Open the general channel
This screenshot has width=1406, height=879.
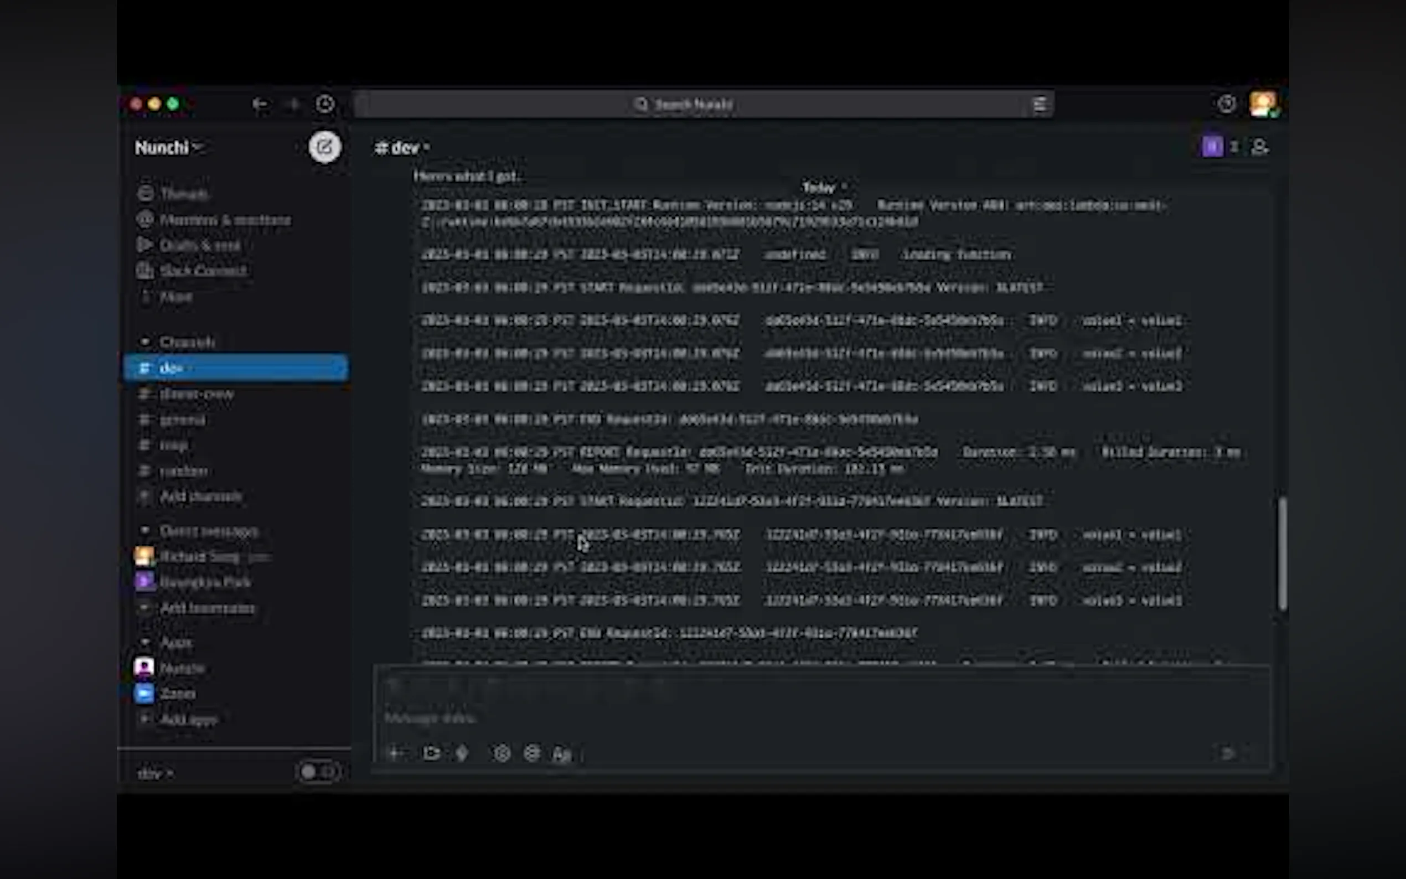coord(182,420)
